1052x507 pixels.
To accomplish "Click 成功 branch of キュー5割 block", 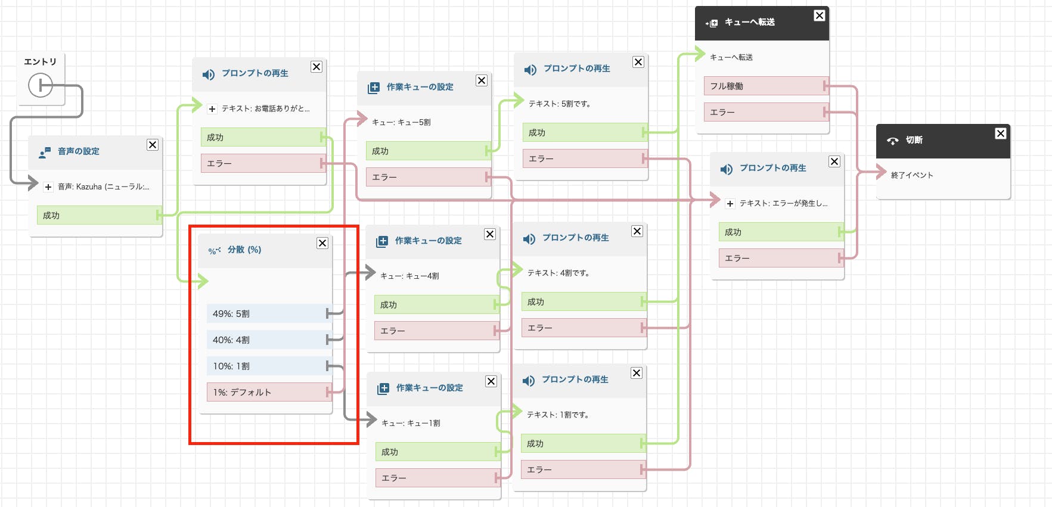I will (x=429, y=151).
